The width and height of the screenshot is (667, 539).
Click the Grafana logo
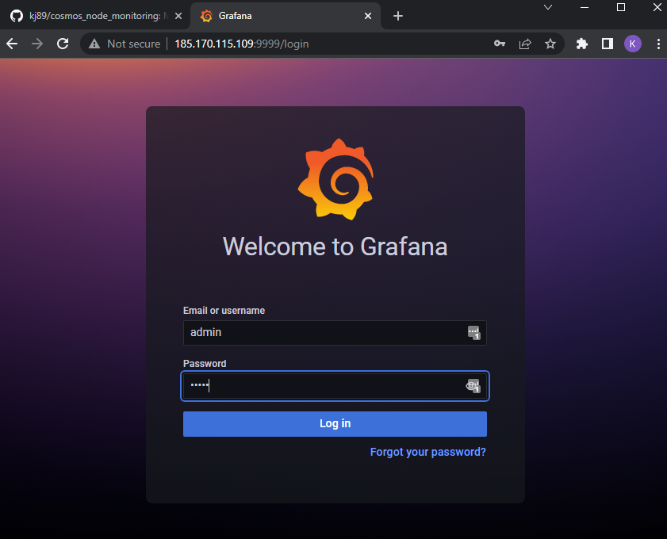(335, 179)
